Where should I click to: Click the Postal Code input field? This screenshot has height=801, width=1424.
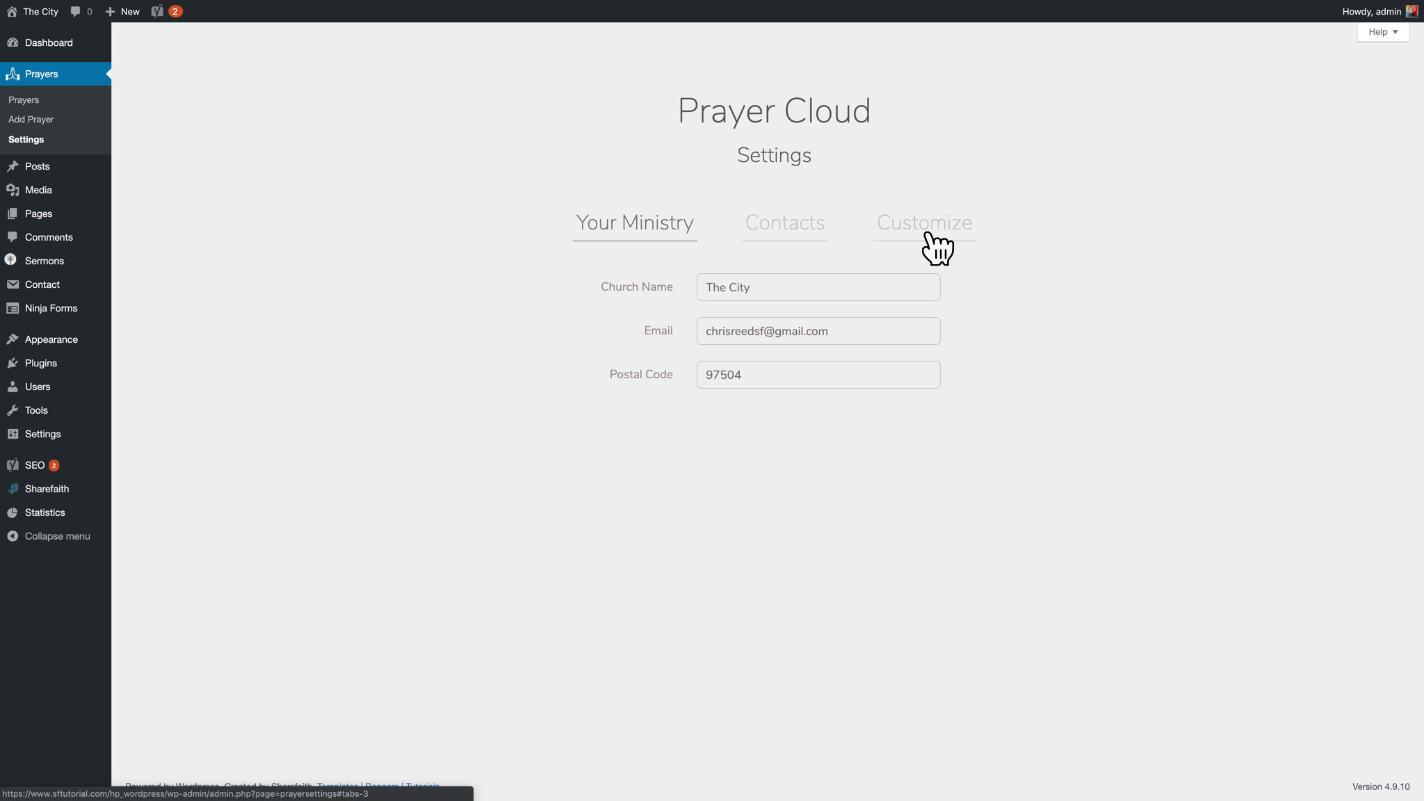[x=818, y=375]
